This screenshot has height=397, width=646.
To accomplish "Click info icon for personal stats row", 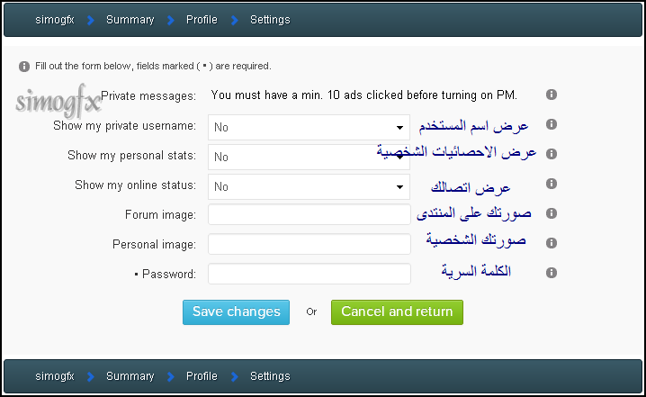I will click(552, 154).
